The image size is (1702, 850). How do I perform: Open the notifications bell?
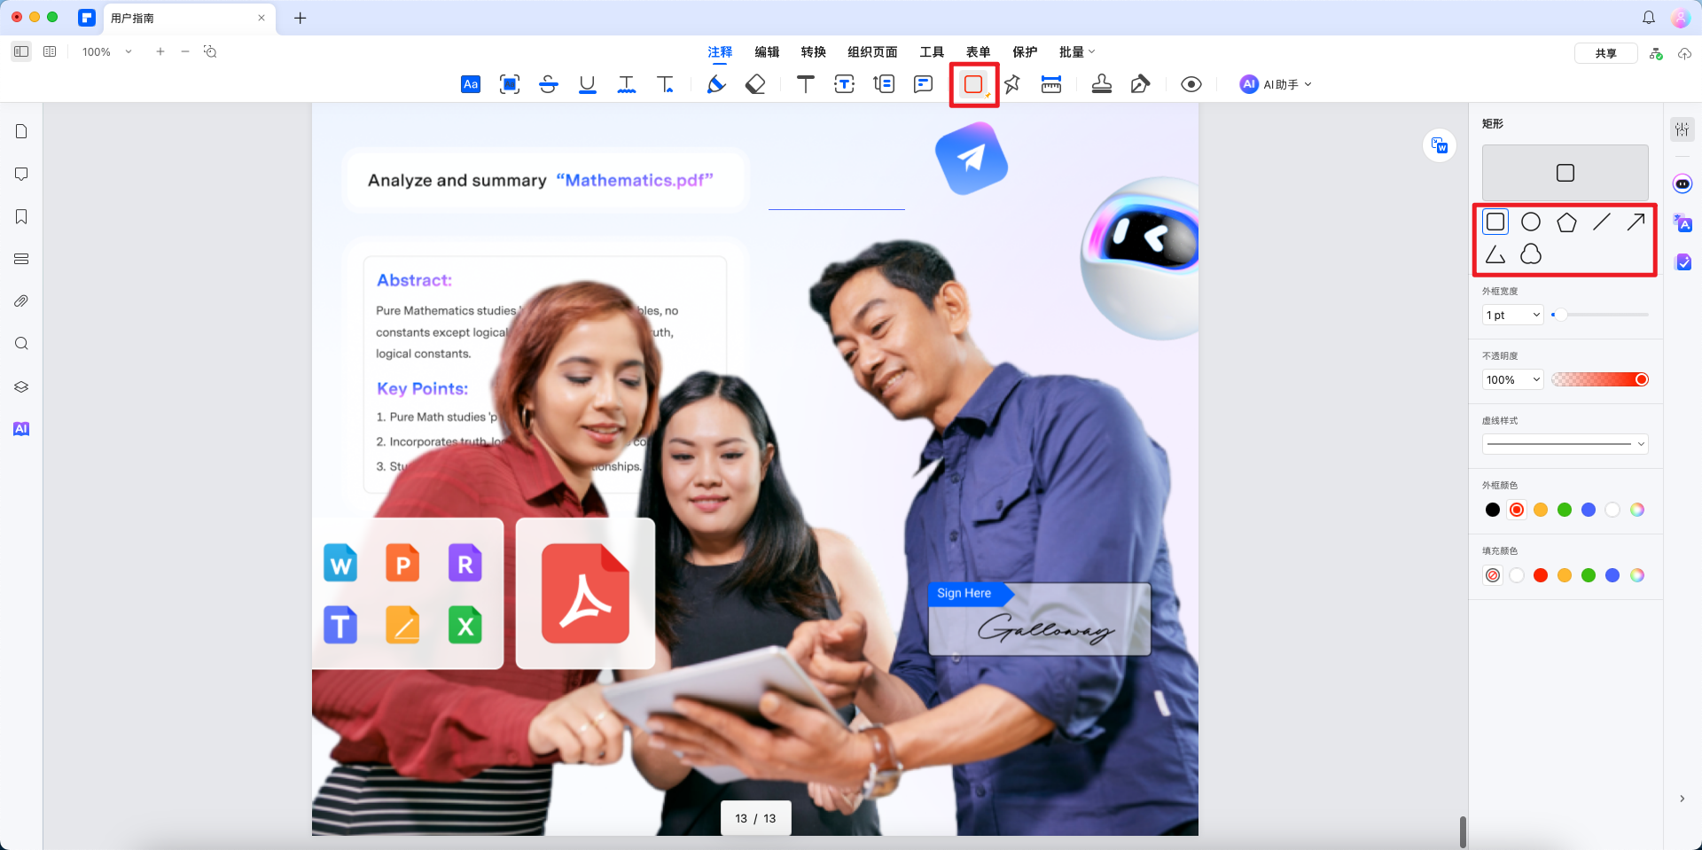(x=1649, y=18)
